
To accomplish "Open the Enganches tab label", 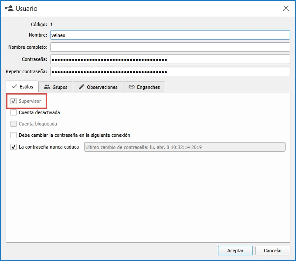I will click(149, 87).
